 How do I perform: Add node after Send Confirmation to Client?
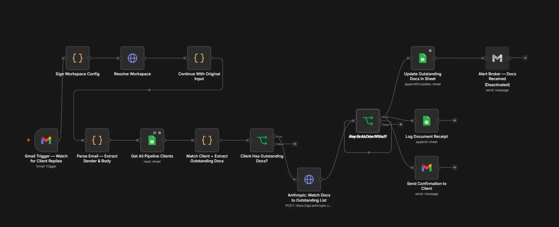point(455,167)
